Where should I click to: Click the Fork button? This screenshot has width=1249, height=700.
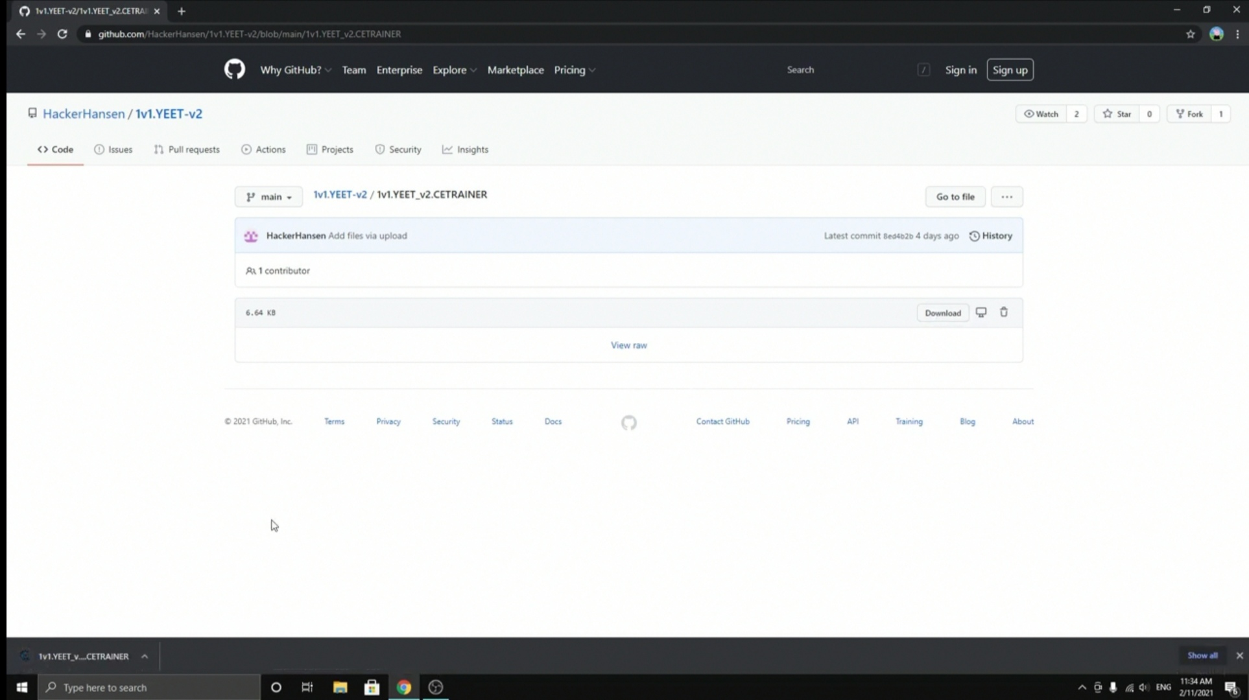[x=1189, y=114]
